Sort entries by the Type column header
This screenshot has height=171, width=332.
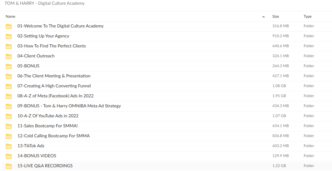click(x=307, y=16)
